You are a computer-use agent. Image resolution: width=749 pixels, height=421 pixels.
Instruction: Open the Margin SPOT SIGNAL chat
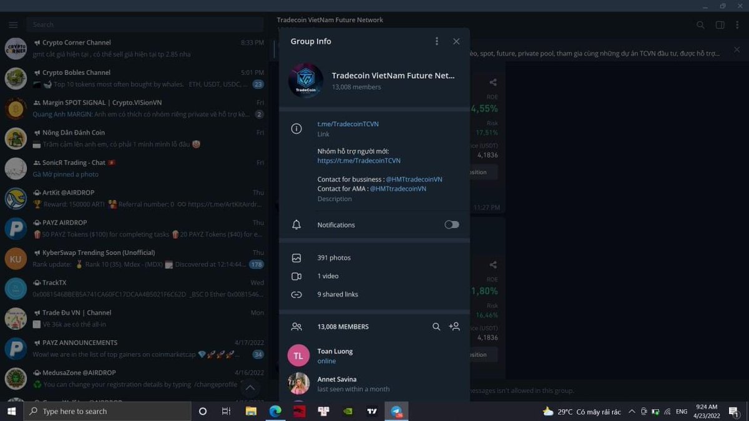(134, 109)
